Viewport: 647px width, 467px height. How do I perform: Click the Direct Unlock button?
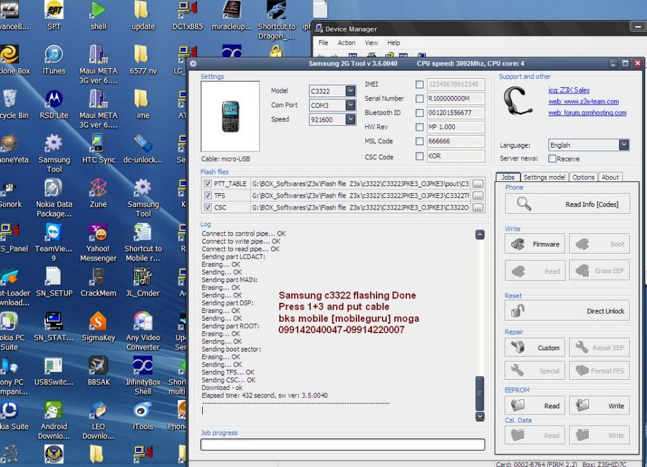[x=567, y=310]
